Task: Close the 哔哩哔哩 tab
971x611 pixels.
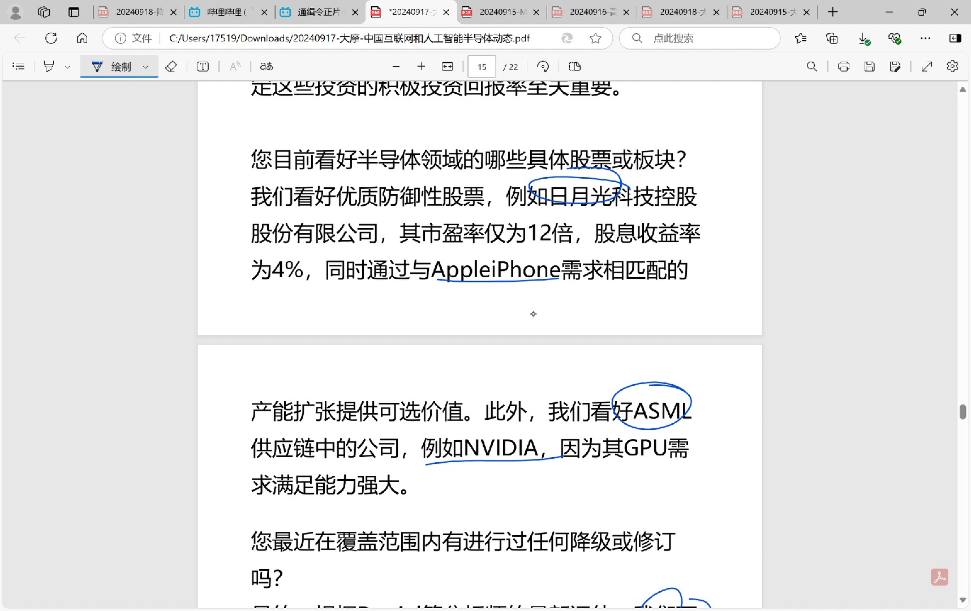Action: (264, 12)
